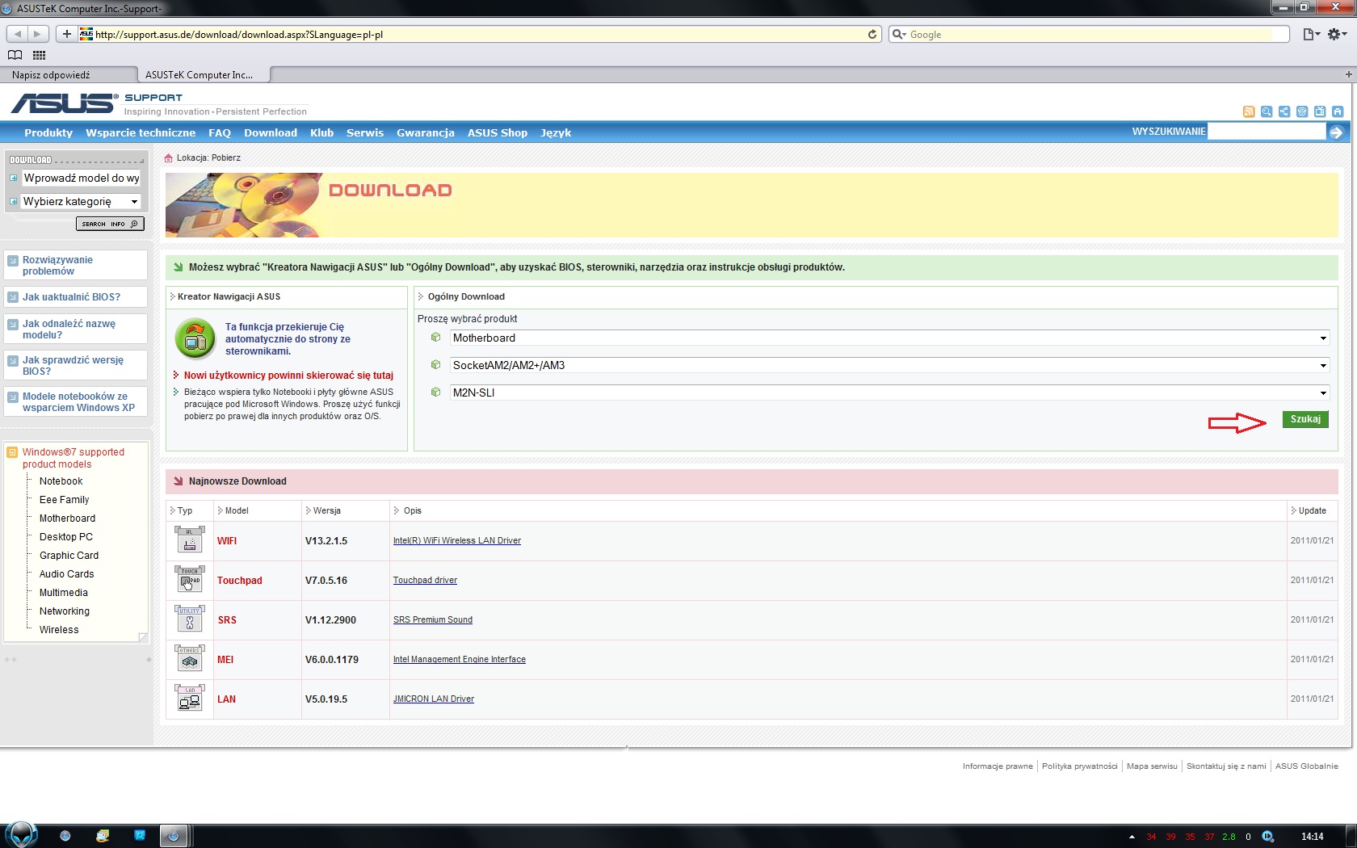Open a new tab with plus button

coord(1348,74)
